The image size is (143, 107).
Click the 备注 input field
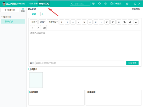coord(80,63)
